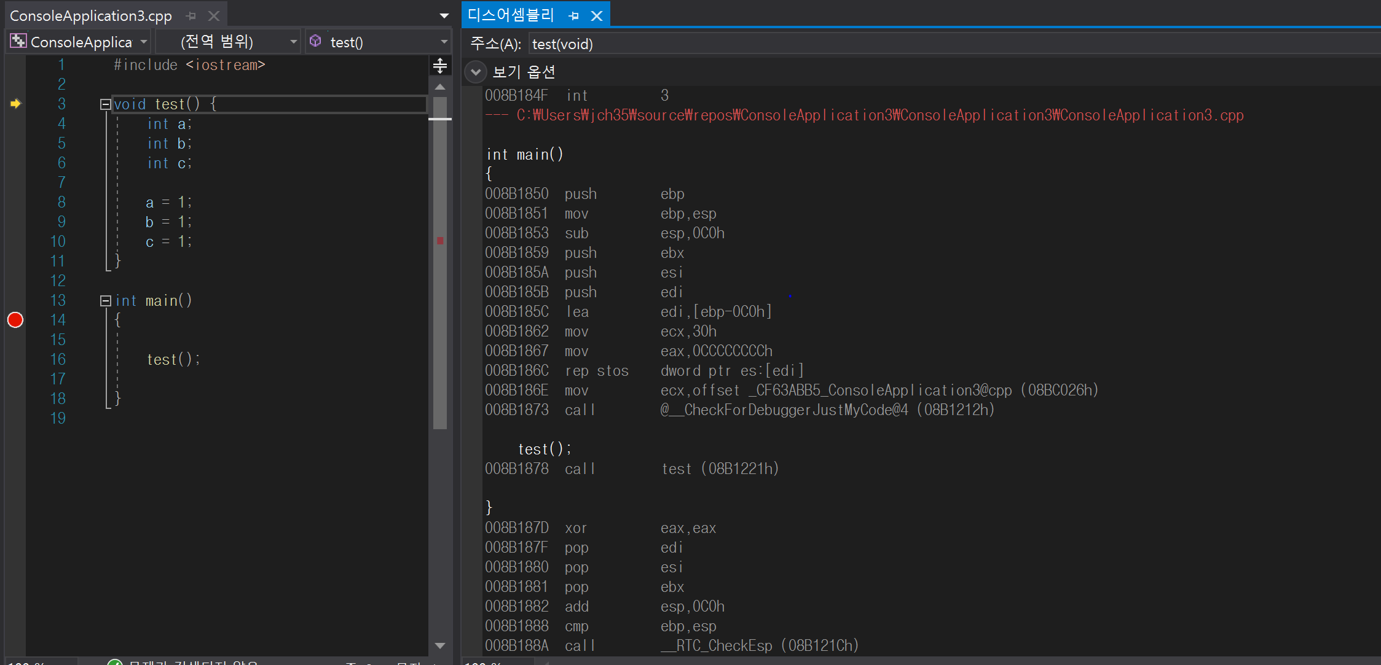
Task: Click the red breakpoint on line 14
Action: coord(15,320)
